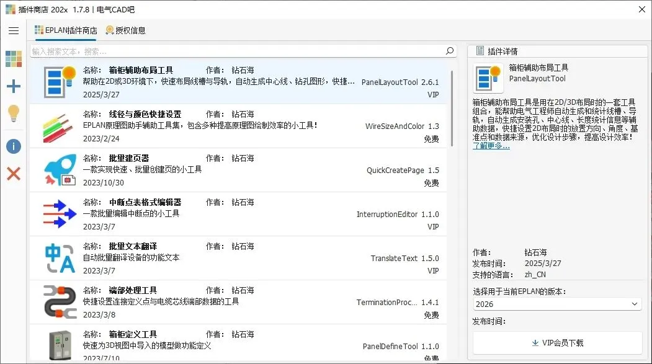This screenshot has width=652, height=364.
Task: Open the blue info icon in sidebar
Action: (x=13, y=146)
